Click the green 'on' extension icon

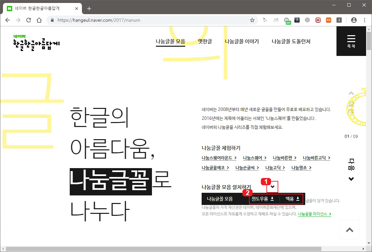click(x=287, y=21)
